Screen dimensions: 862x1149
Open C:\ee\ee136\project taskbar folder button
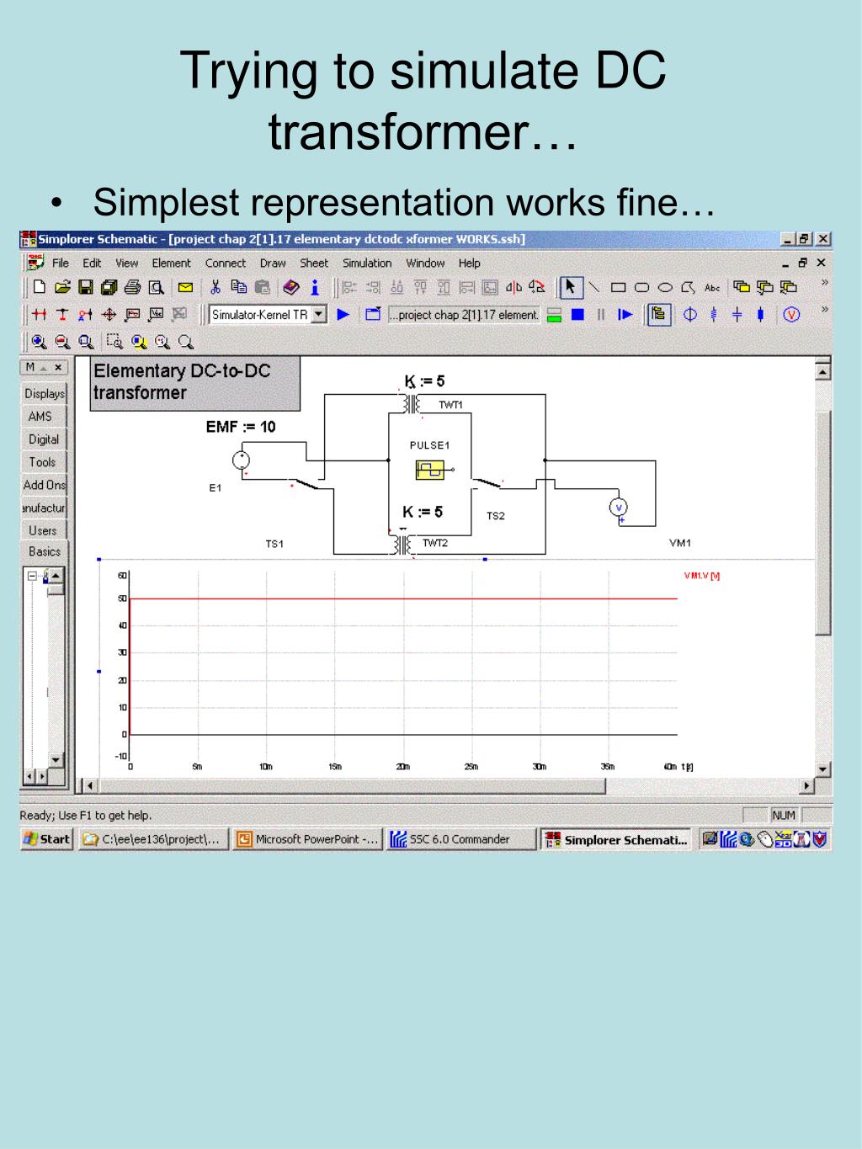click(x=153, y=838)
